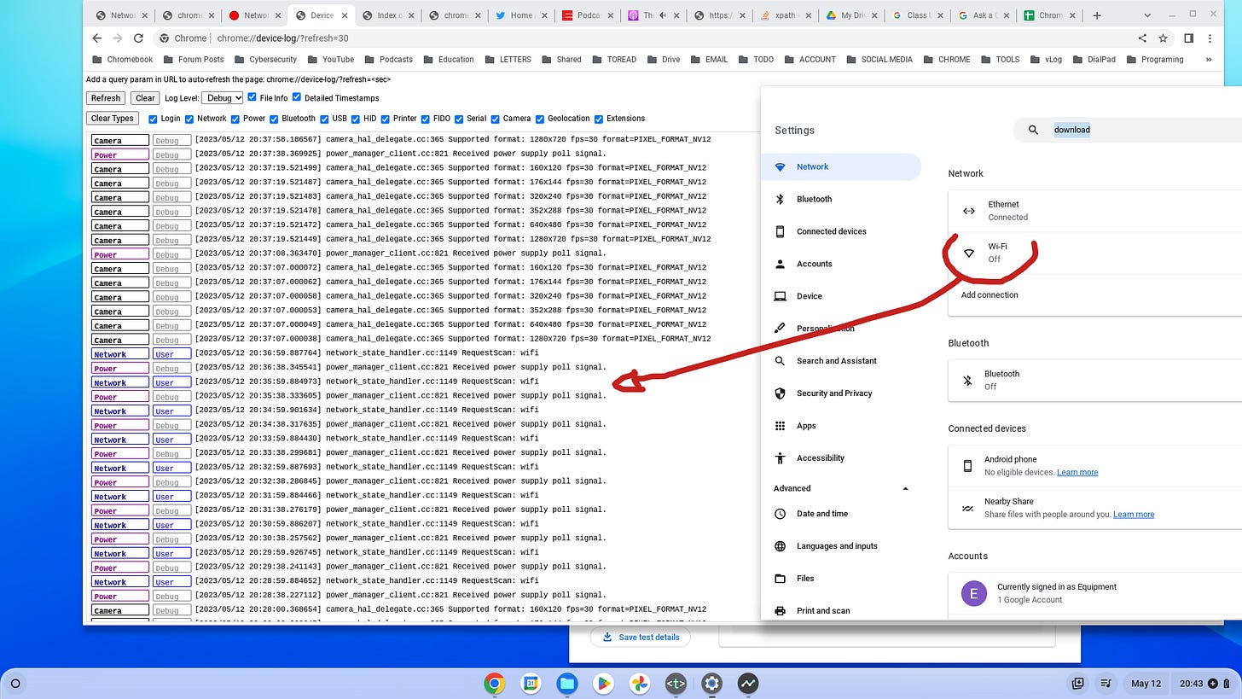Click the share icon in address bar
1242x699 pixels.
pos(1142,38)
